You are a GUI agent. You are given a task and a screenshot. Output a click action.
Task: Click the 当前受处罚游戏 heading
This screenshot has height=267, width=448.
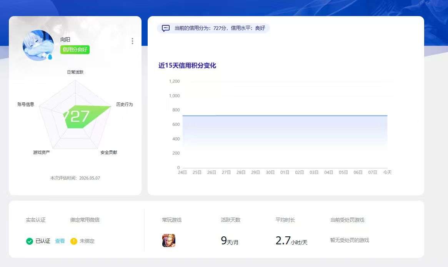point(347,220)
